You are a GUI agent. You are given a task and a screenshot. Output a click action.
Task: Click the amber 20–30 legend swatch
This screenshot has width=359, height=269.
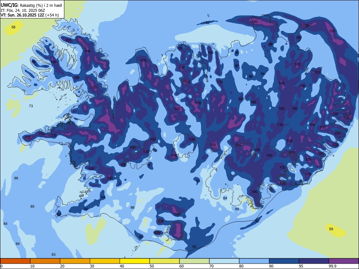tap(75, 261)
